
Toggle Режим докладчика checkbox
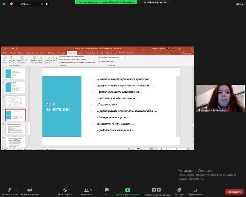tap(99, 62)
